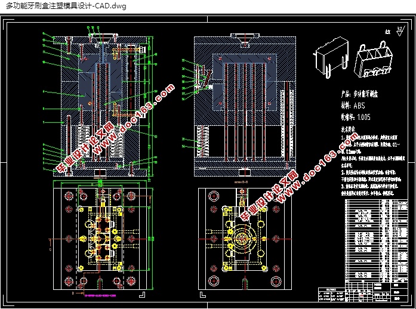Select the magenta annotation below the left plan view
This screenshot has height=309, width=416.
(100, 295)
